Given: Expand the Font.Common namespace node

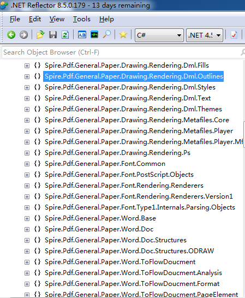Looking at the screenshot, I should coord(27,164).
